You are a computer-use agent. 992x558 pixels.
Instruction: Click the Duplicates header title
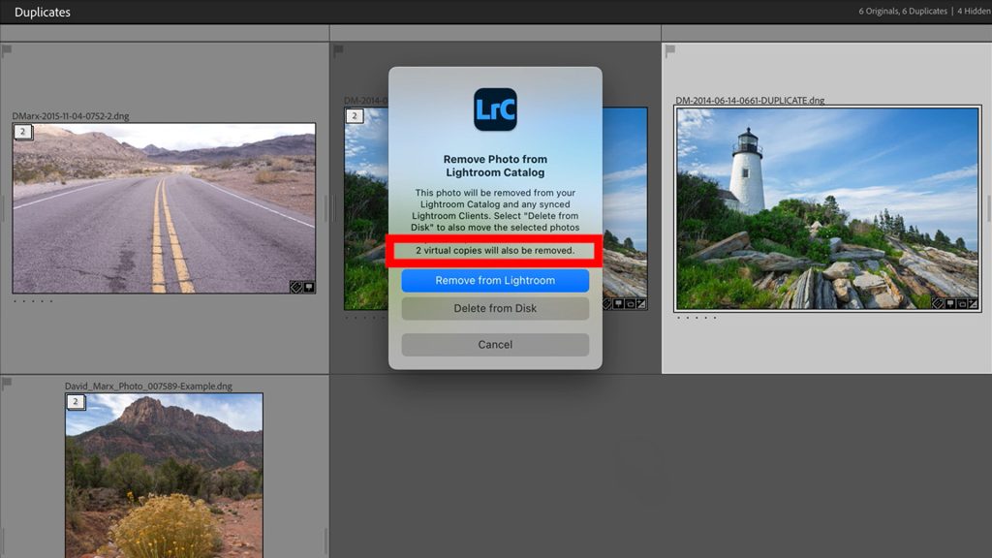tap(43, 12)
